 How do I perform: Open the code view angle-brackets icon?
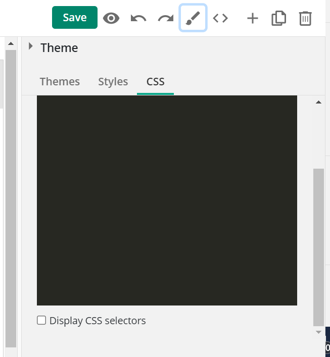220,18
